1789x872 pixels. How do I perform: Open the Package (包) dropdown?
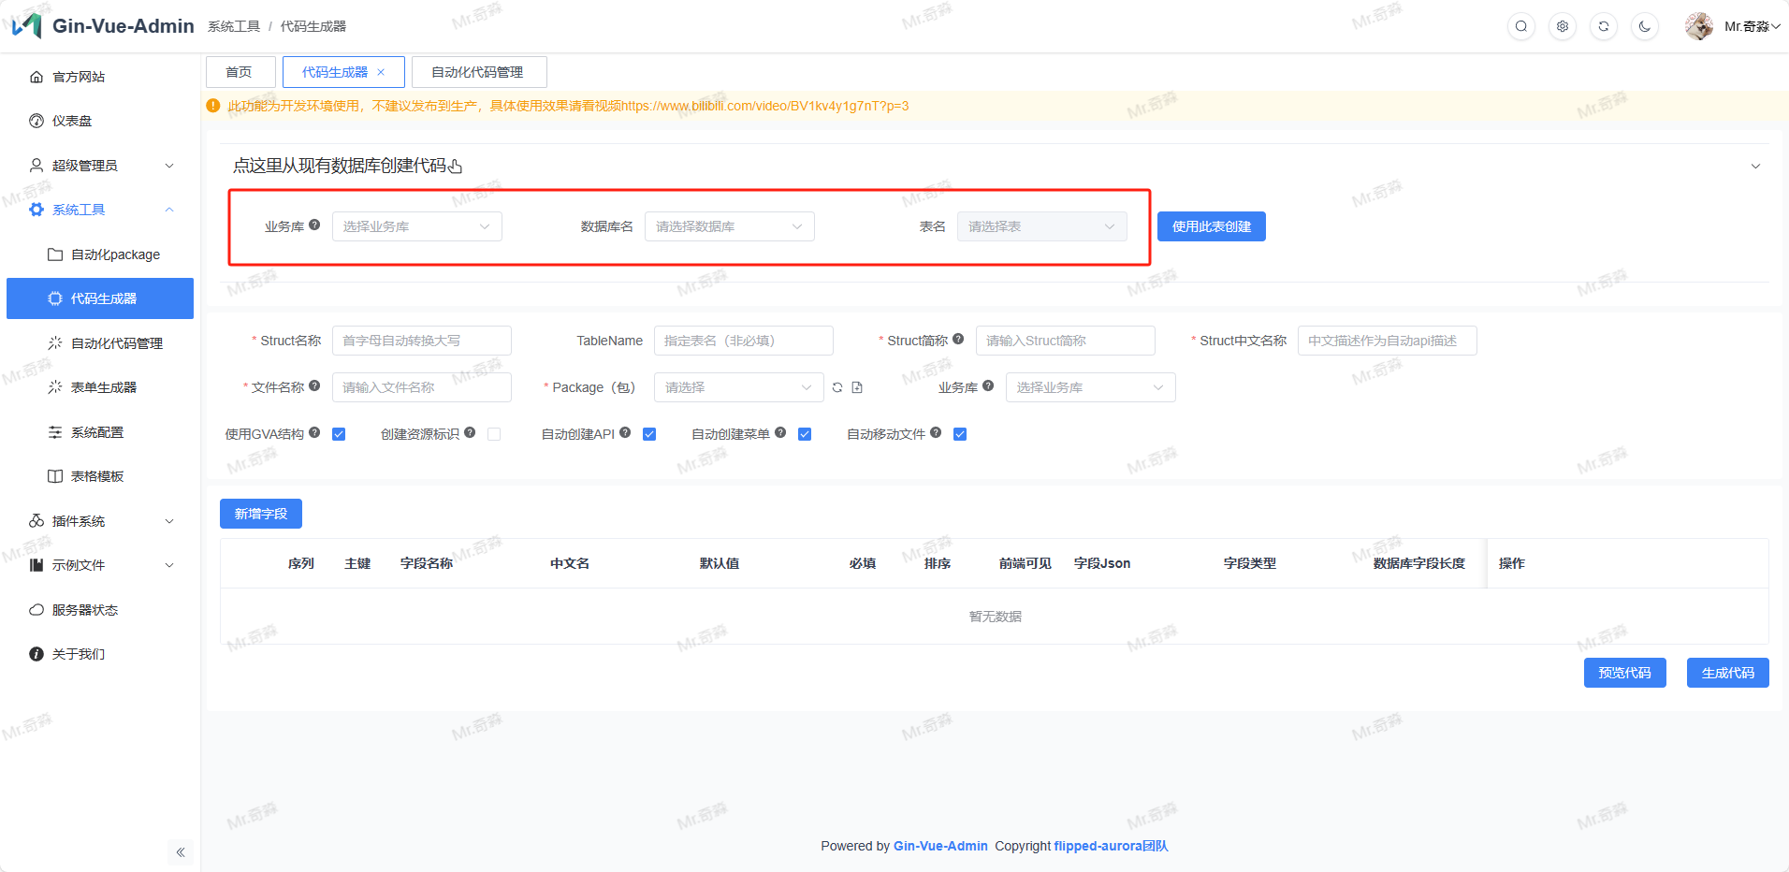click(x=737, y=387)
